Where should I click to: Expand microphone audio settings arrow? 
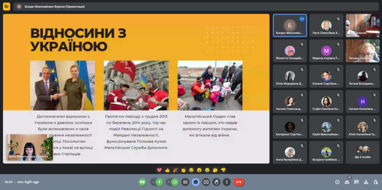(153, 182)
